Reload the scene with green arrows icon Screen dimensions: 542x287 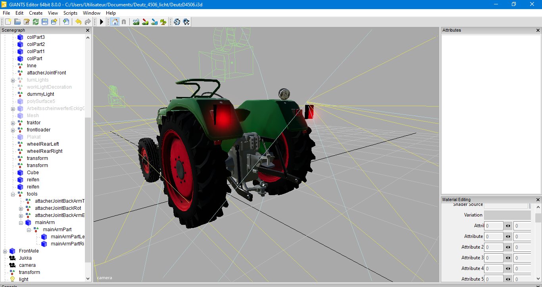click(x=36, y=22)
